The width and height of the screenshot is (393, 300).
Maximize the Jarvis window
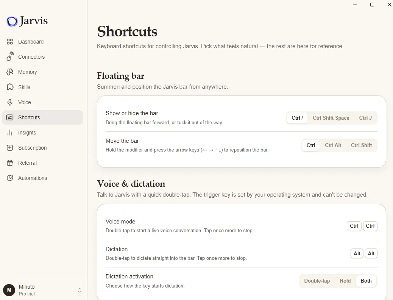372,5
